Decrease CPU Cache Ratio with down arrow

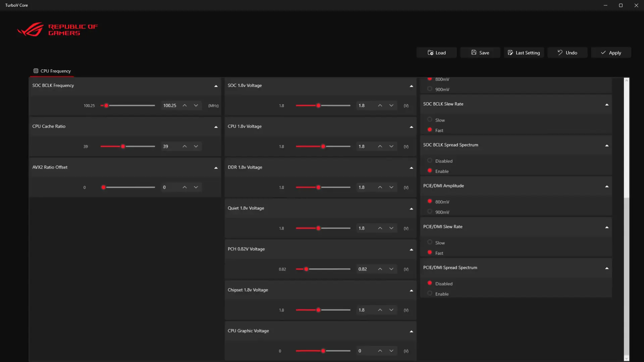coord(196,146)
